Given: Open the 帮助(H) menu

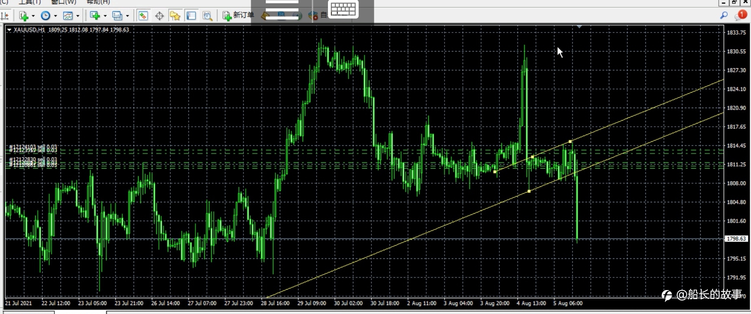Looking at the screenshot, I should (98, 2).
